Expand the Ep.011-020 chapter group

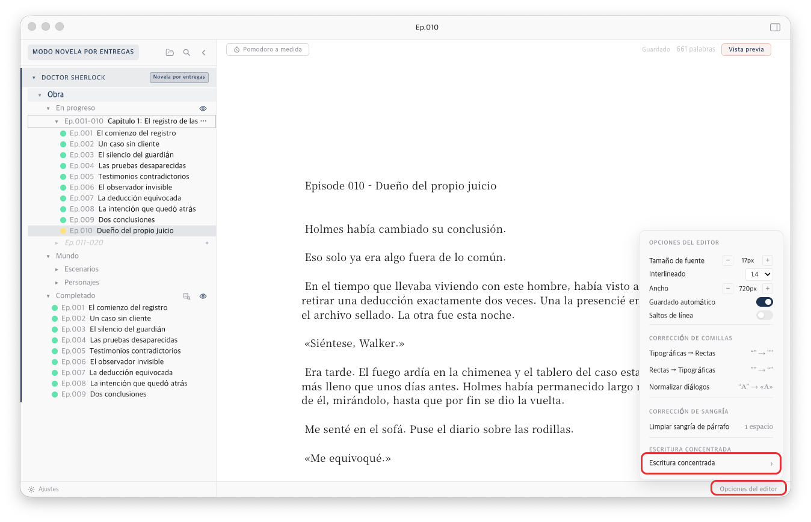pos(57,243)
